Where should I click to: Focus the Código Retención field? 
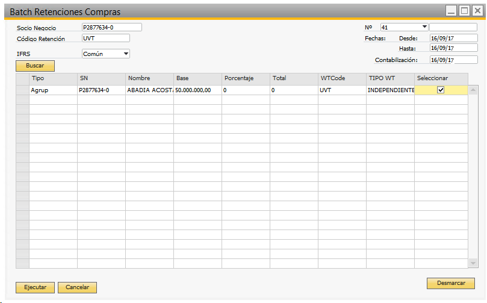(105, 39)
